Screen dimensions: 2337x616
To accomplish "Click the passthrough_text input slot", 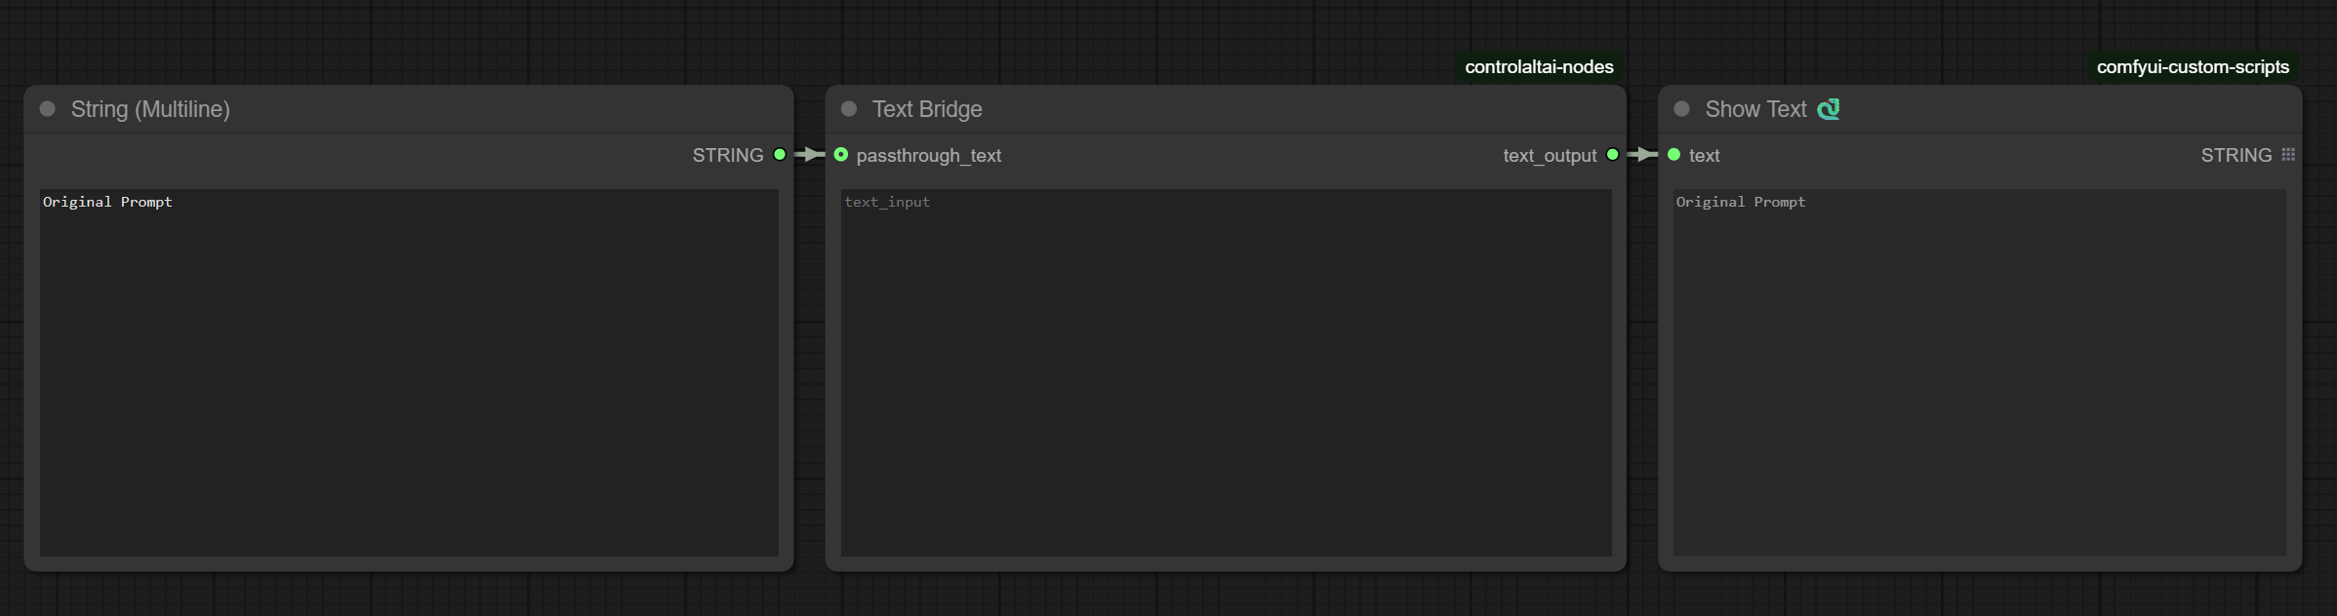I will click(841, 154).
